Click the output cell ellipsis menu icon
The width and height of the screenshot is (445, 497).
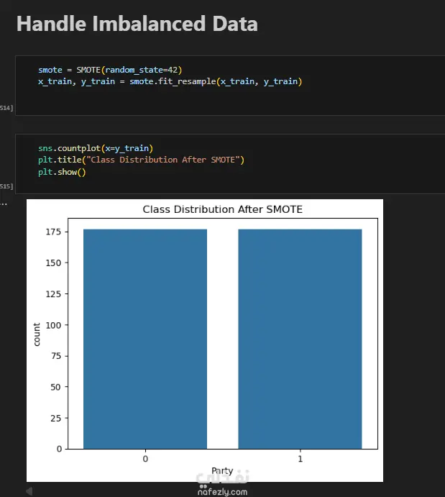[4, 203]
